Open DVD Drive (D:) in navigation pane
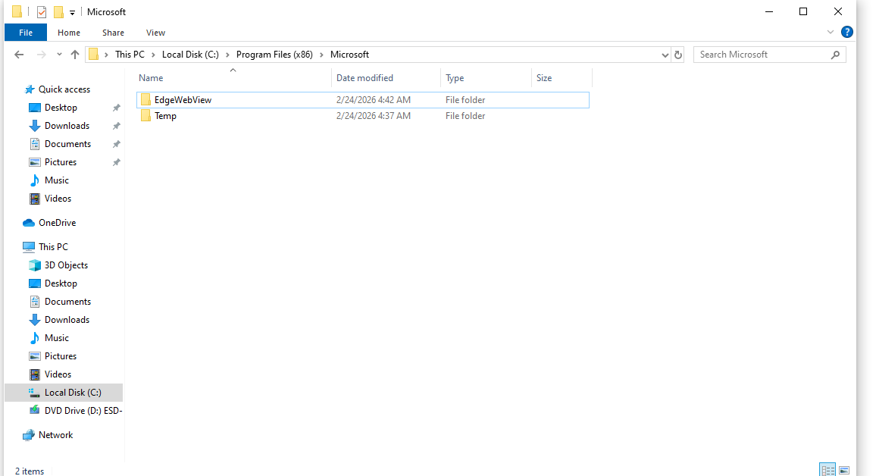Viewport: 876px width, 476px height. click(83, 411)
